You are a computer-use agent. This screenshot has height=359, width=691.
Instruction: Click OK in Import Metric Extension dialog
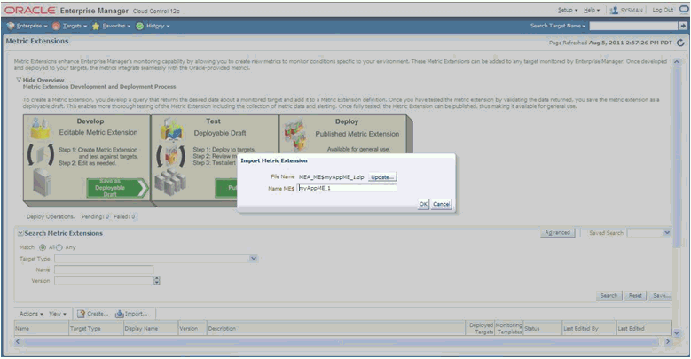[x=423, y=204]
